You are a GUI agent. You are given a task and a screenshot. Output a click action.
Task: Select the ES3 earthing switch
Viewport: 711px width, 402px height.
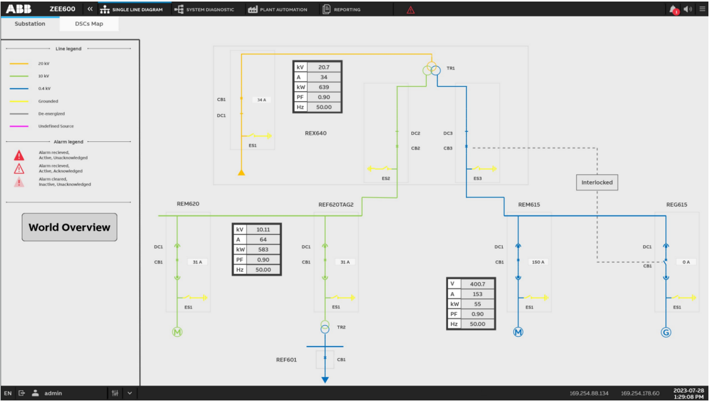pyautogui.click(x=482, y=169)
